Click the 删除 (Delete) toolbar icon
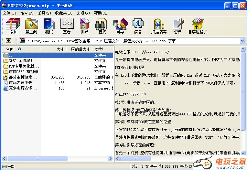Viewport: 247px width, 170px height. coord(84,26)
